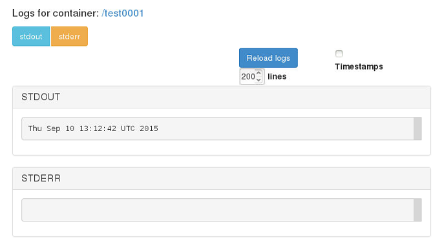Screen dimensions: 444x246
Task: Click the 'lines' label beside the number field
Action: (277, 77)
